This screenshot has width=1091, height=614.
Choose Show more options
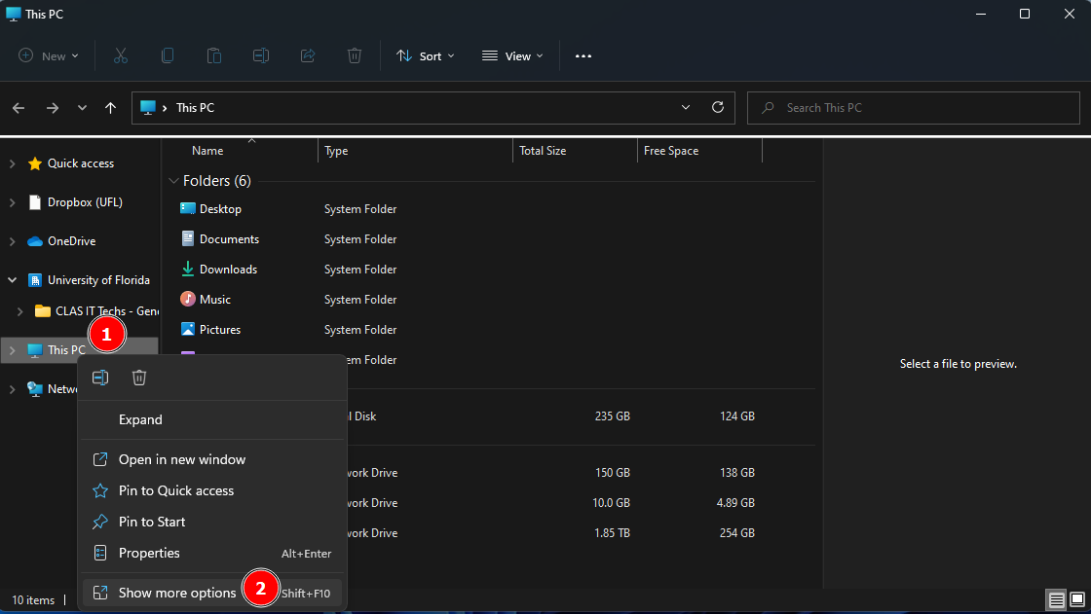click(x=213, y=593)
